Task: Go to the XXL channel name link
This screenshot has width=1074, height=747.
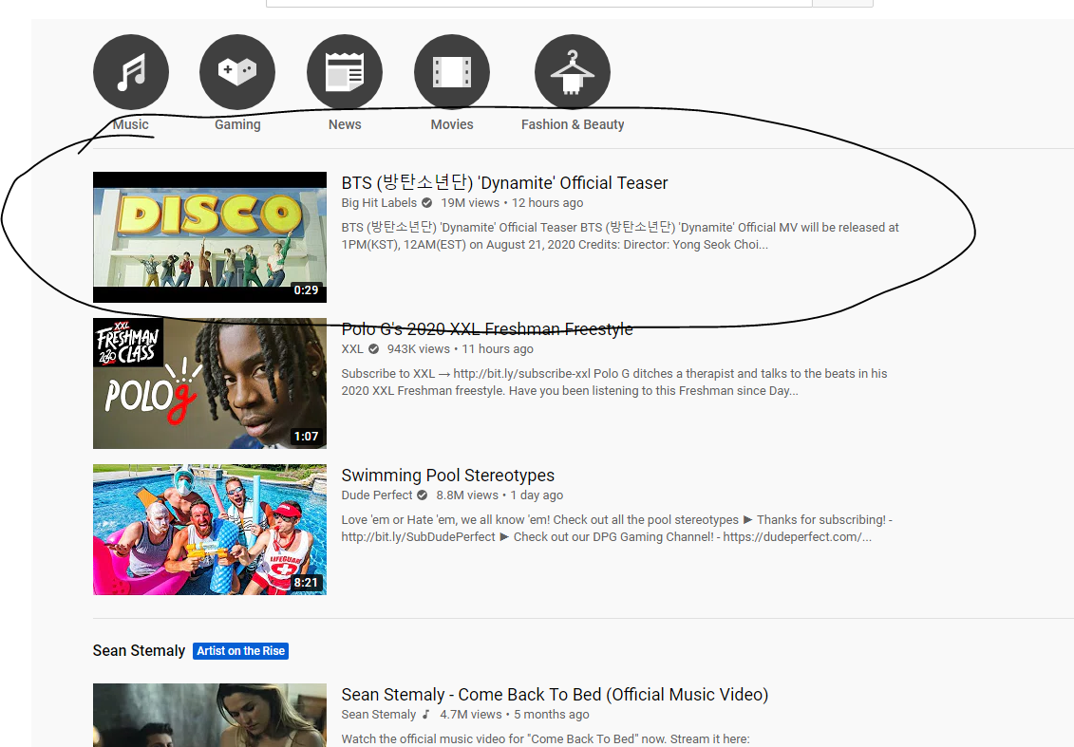Action: pos(352,349)
